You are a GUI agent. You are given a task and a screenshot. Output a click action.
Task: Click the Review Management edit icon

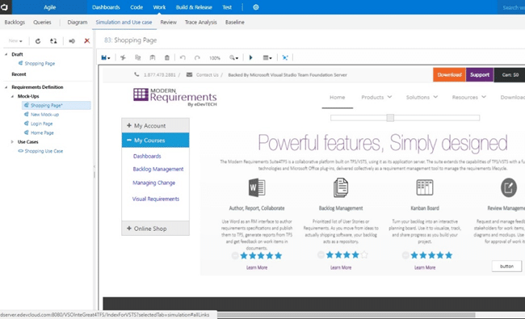click(x=509, y=187)
